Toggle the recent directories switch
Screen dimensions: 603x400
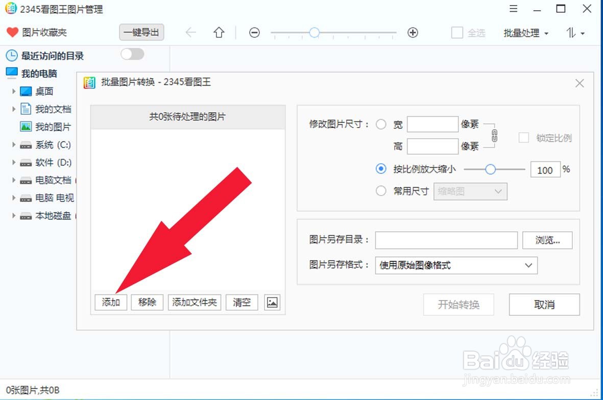pyautogui.click(x=132, y=54)
